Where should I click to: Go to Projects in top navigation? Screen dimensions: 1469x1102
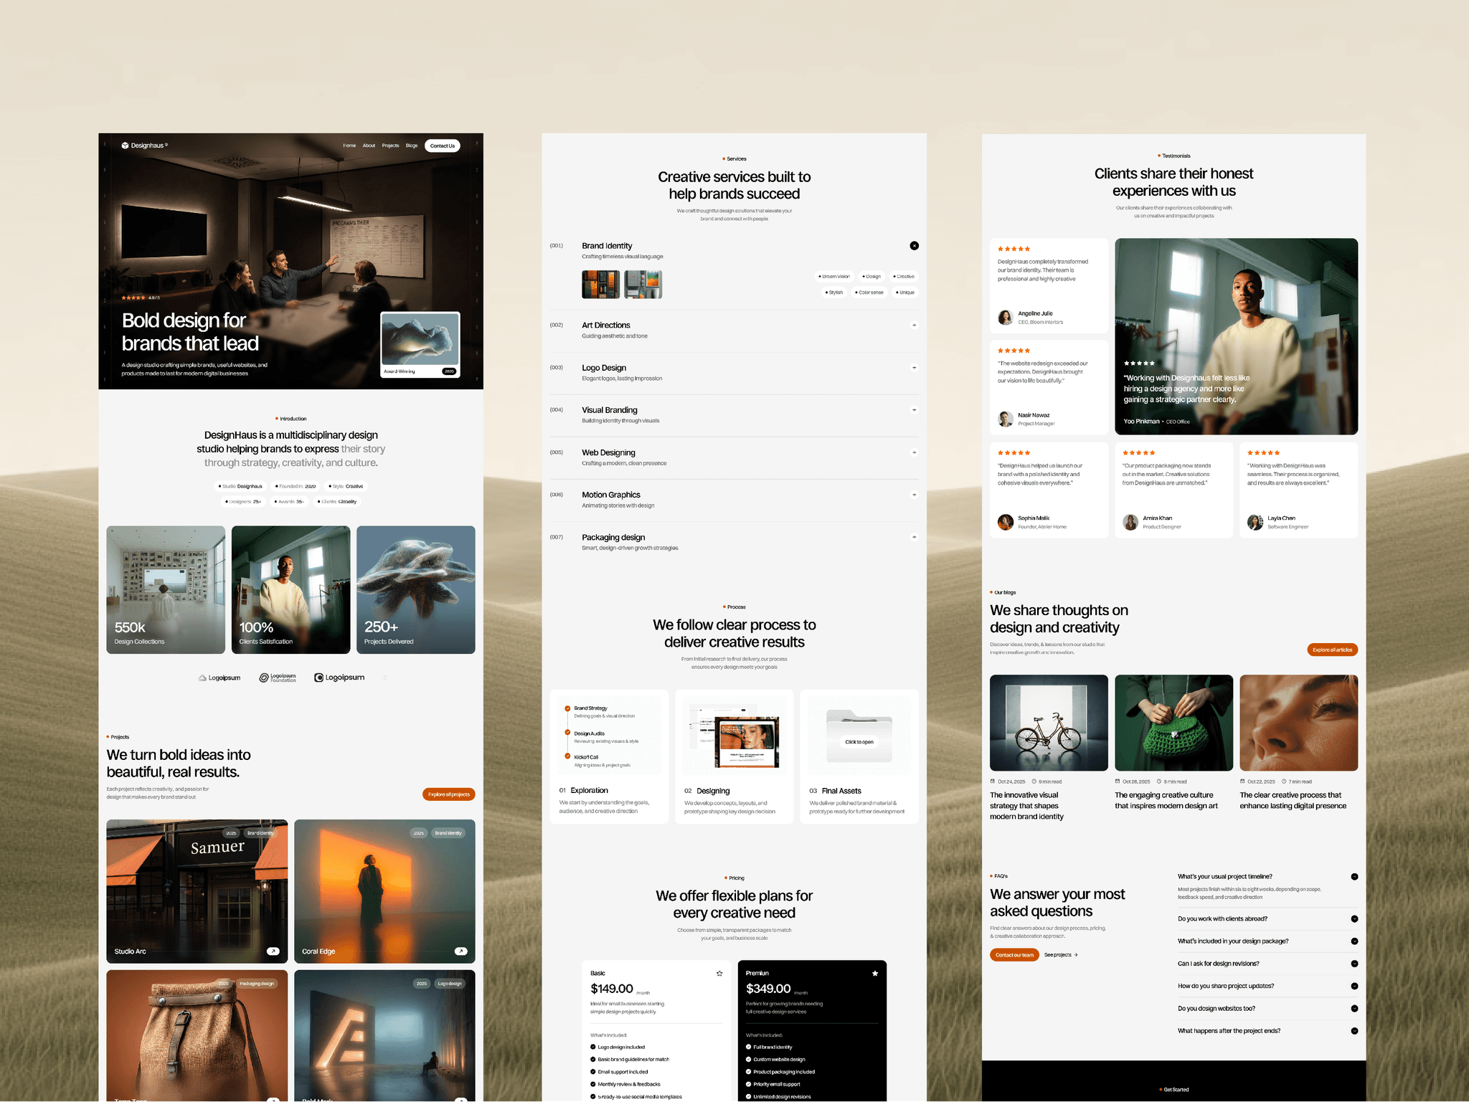390,146
